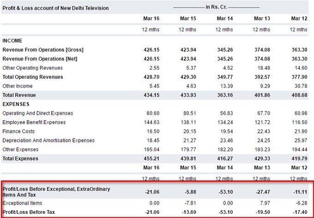314x218 pixels.
Task: Click profit before tax value -13.69
Action: [x=189, y=212]
